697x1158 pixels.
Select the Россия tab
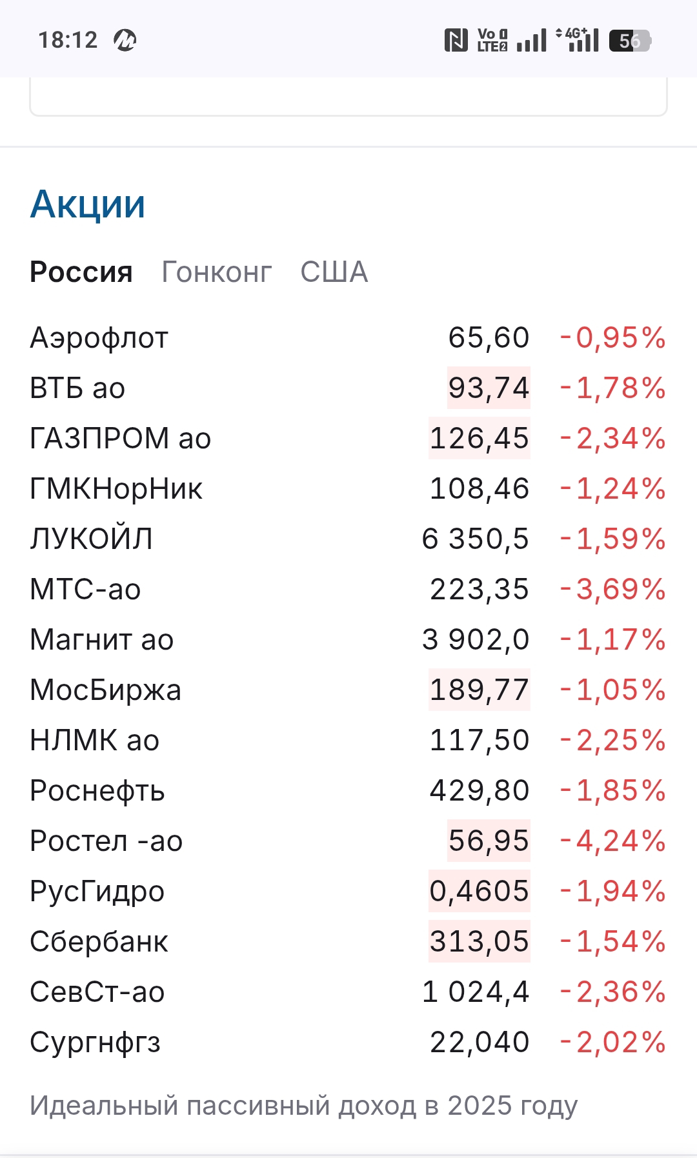pyautogui.click(x=81, y=272)
